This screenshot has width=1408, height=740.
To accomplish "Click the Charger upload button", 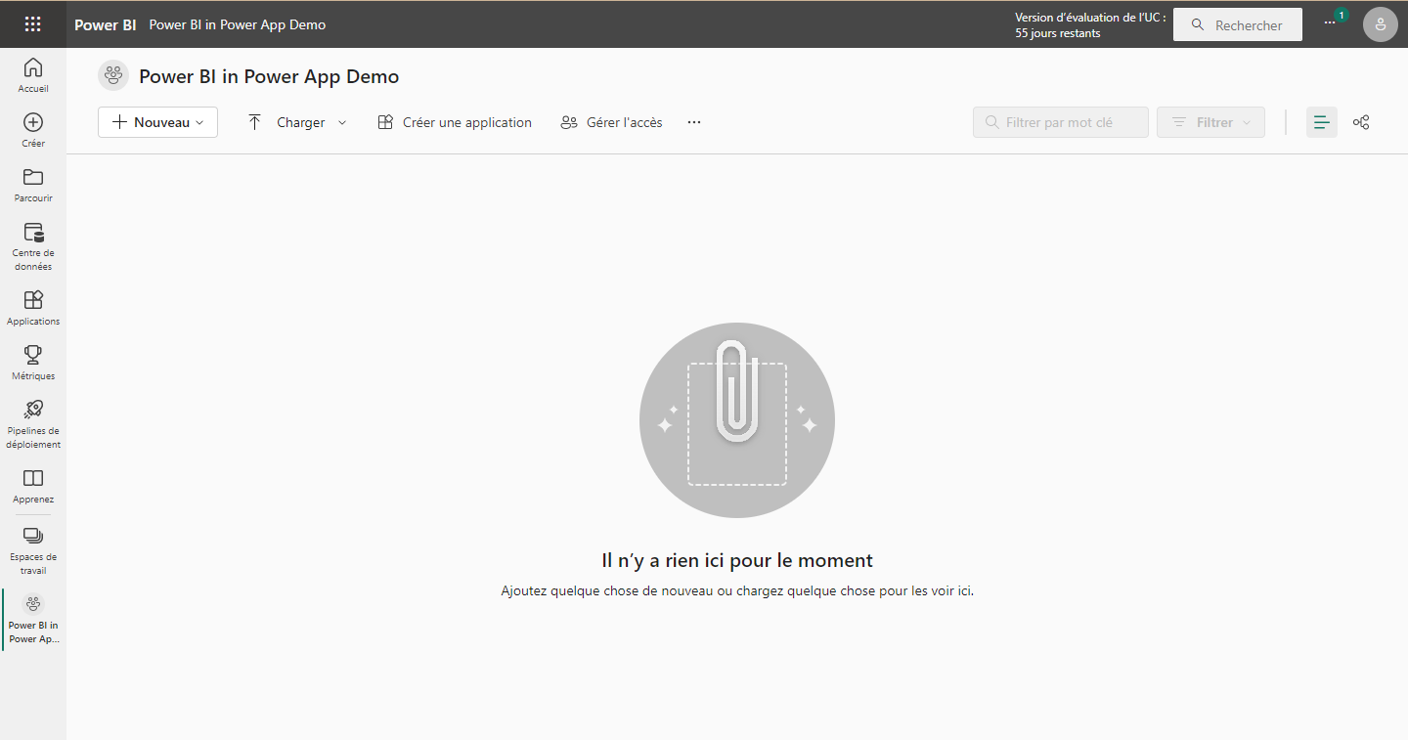I will (x=286, y=122).
